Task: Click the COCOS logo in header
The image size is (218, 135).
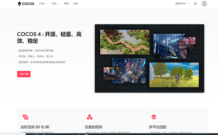Action: tap(26, 3)
